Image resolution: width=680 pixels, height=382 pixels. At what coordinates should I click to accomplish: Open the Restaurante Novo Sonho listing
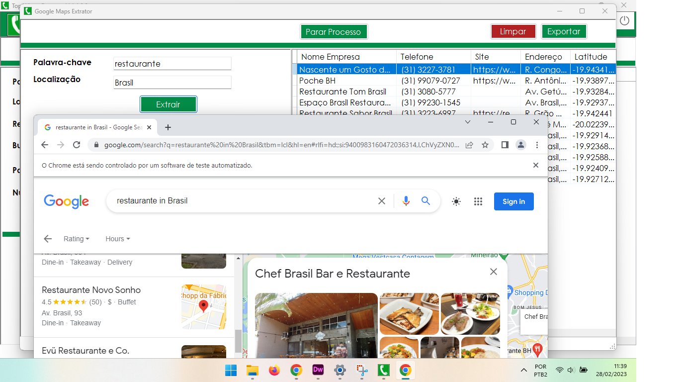[91, 290]
